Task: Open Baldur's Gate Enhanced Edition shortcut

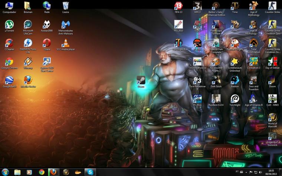Action: [216, 9]
